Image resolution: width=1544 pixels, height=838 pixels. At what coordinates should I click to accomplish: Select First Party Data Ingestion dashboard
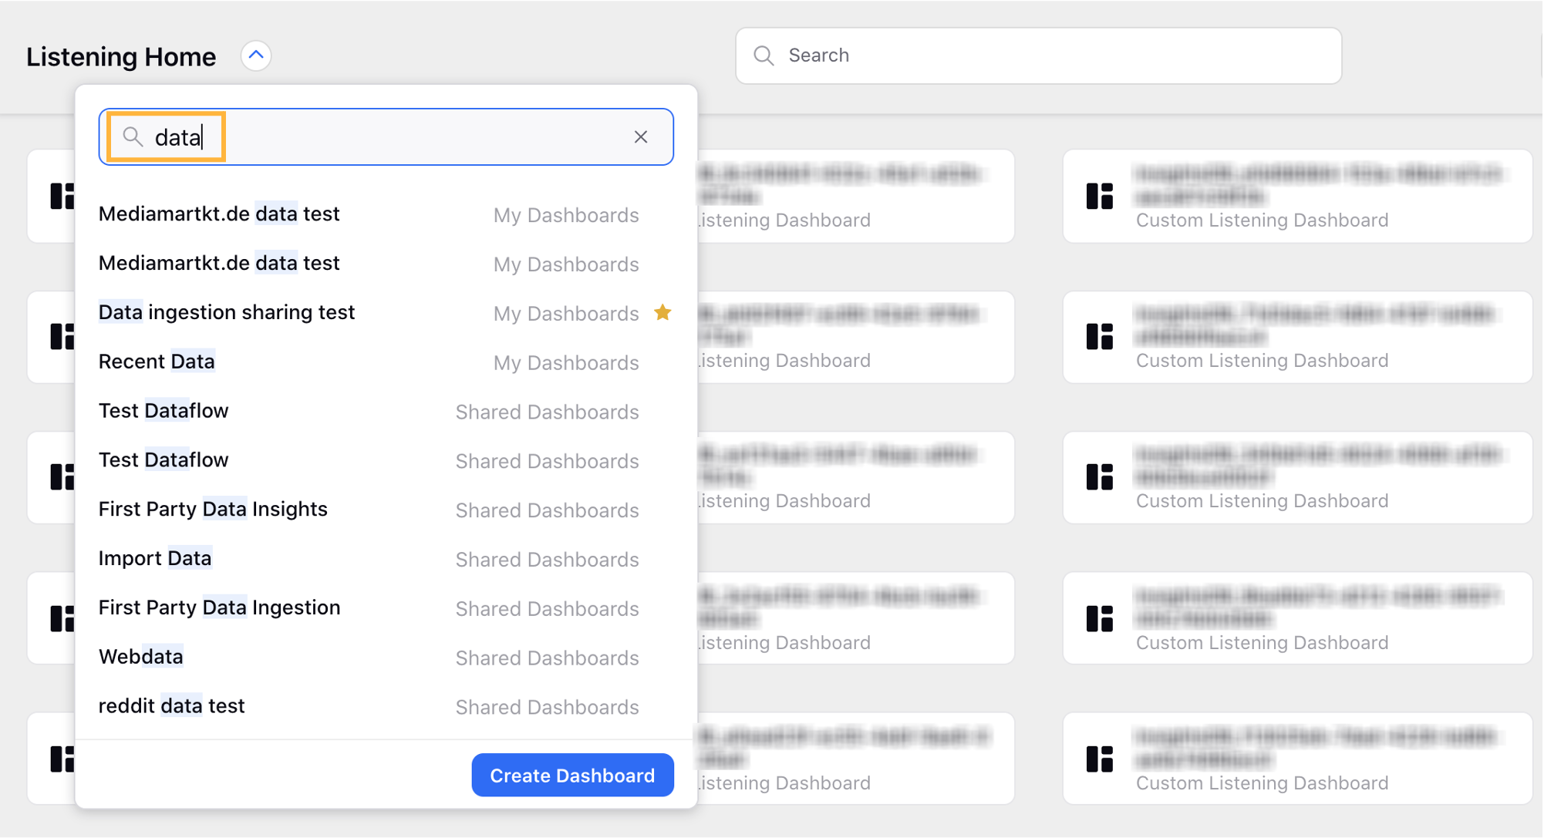point(219,607)
